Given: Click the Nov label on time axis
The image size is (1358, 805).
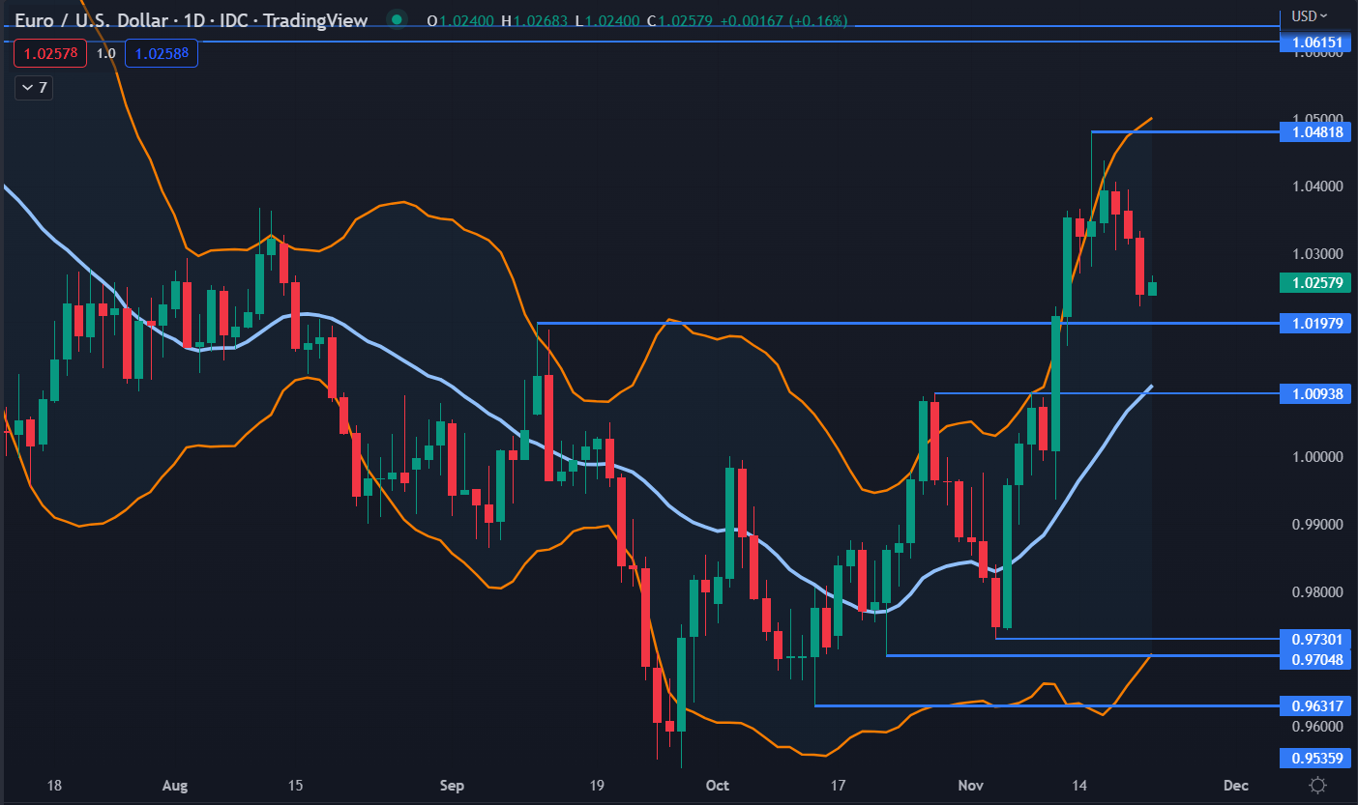Looking at the screenshot, I should pos(970,785).
